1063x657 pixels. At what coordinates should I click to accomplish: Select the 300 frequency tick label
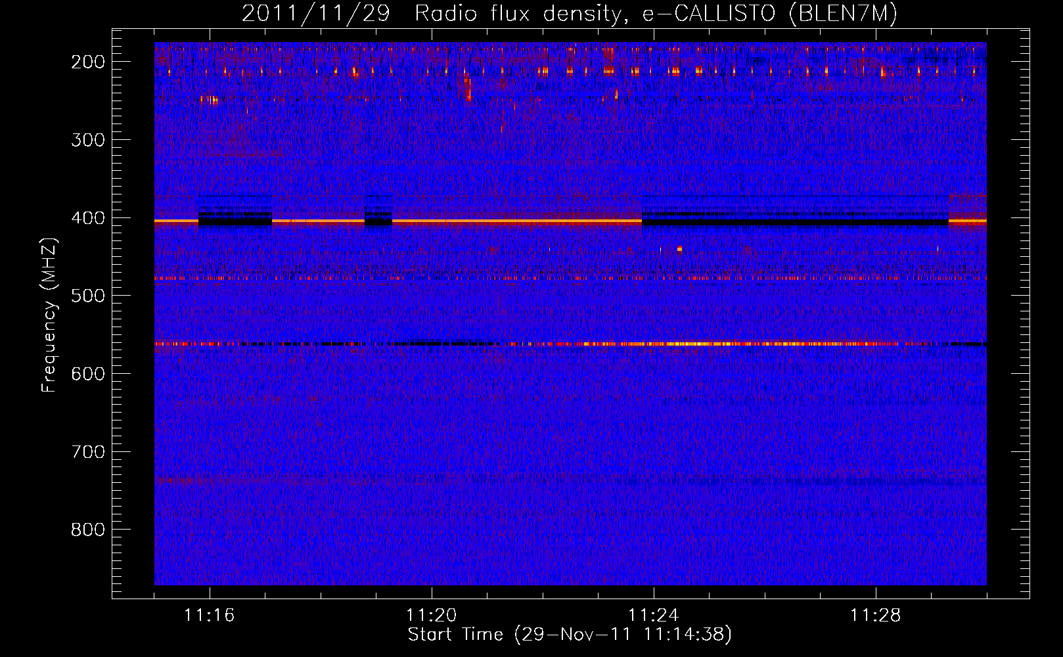tap(88, 140)
